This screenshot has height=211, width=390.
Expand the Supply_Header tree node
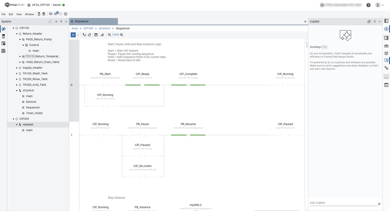(17, 68)
